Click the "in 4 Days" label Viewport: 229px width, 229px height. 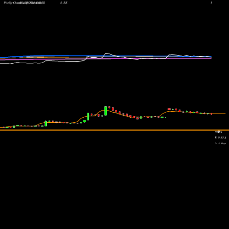pos(220,143)
